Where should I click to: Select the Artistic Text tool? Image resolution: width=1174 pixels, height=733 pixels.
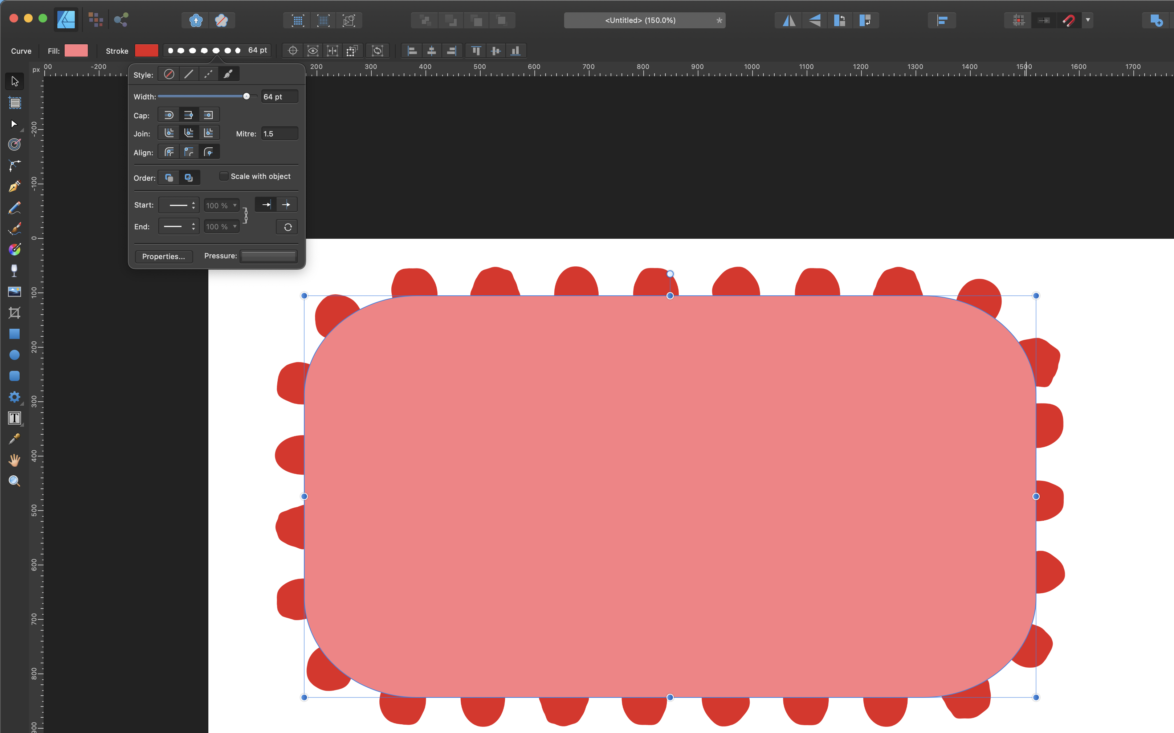(15, 418)
